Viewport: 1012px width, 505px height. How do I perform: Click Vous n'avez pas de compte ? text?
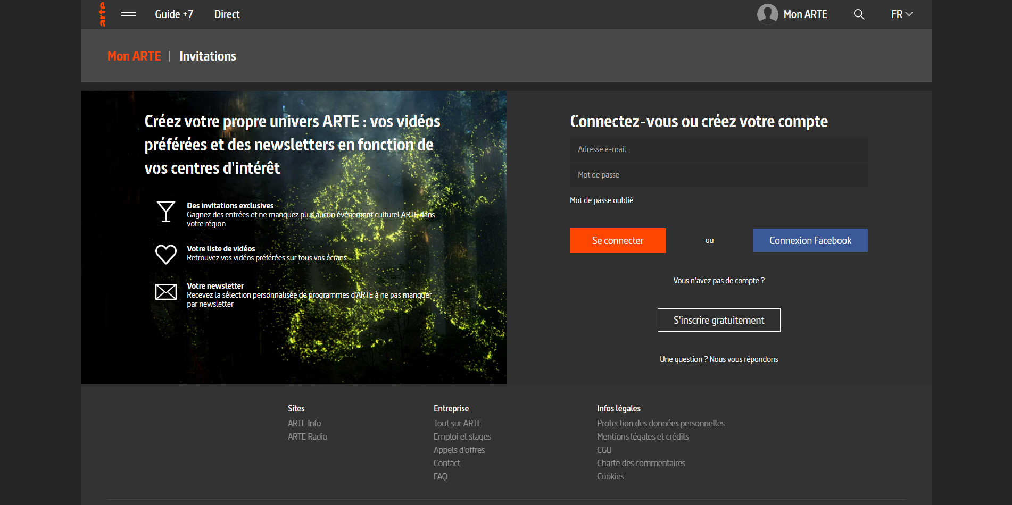719,281
